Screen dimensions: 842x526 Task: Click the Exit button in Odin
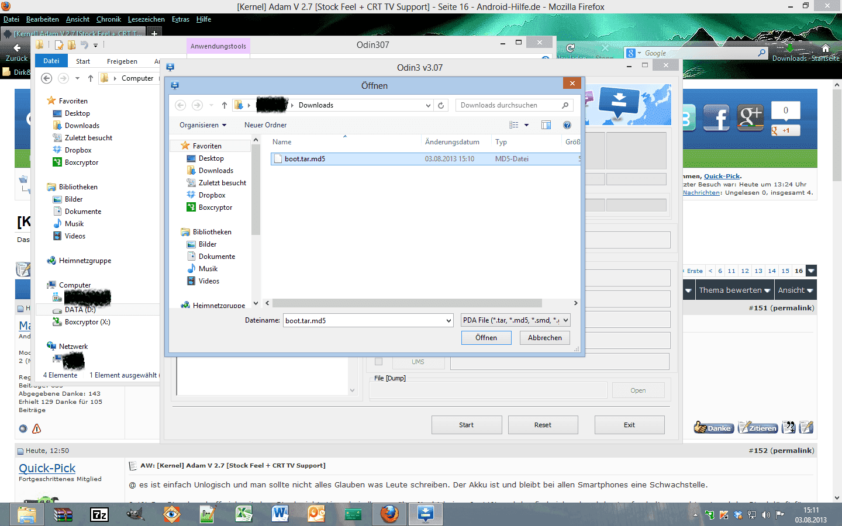pos(629,425)
